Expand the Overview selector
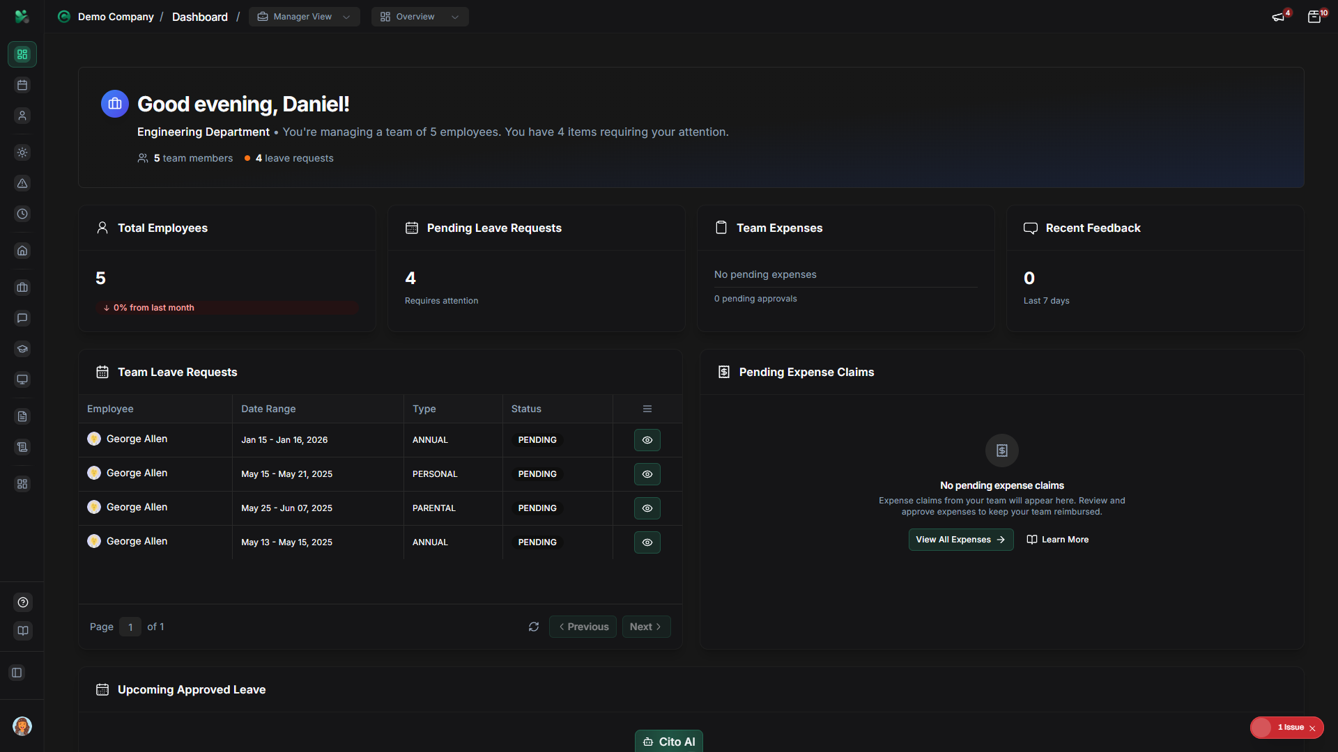Viewport: 1338px width, 752px height. (419, 16)
